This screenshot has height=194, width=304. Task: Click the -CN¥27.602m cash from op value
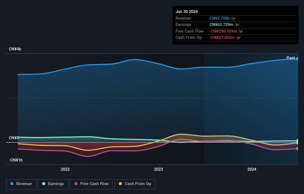point(222,38)
